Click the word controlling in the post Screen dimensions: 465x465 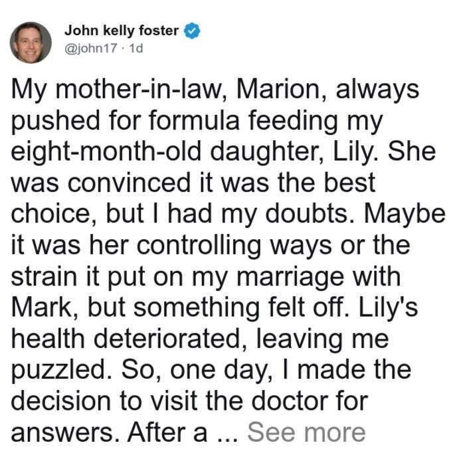[199, 245]
